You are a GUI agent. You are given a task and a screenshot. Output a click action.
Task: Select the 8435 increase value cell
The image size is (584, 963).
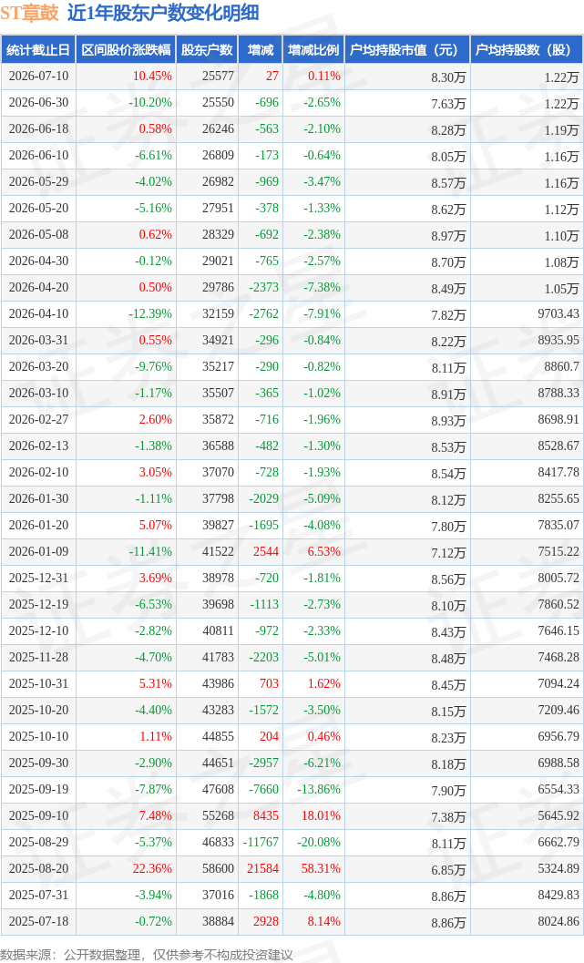(x=266, y=816)
